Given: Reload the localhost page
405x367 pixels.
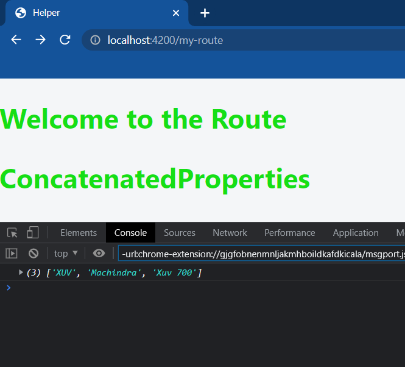Looking at the screenshot, I should [65, 40].
